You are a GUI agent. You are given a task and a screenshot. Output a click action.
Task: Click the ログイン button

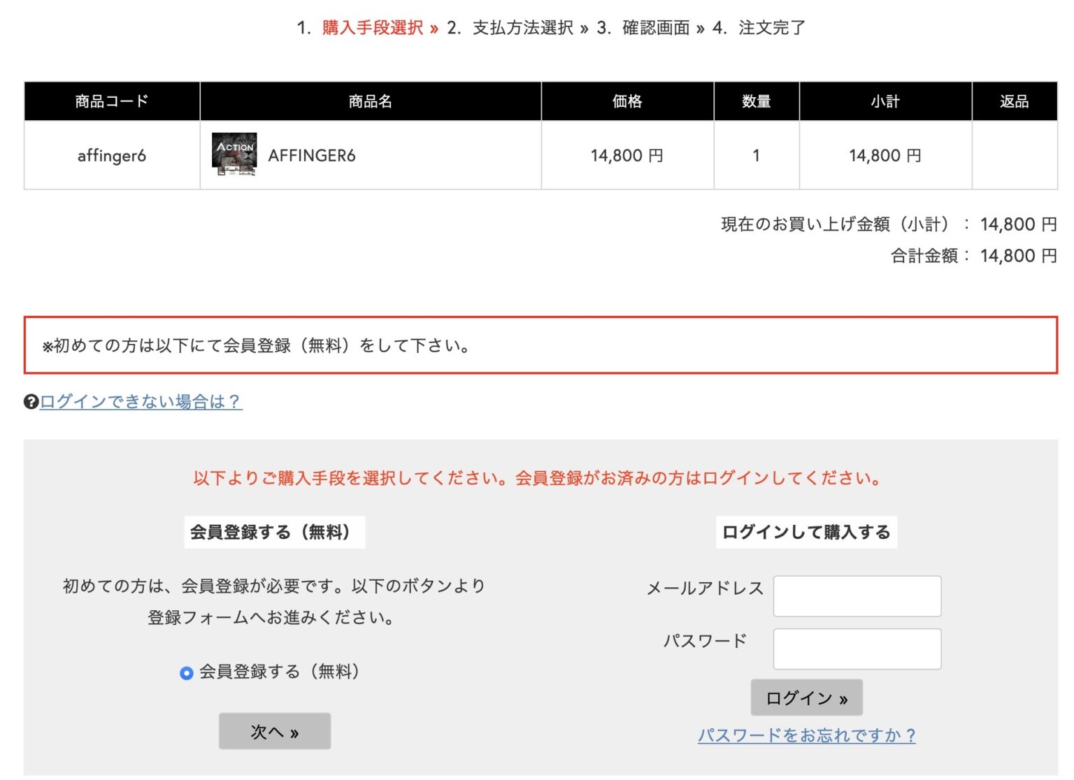pos(805,697)
